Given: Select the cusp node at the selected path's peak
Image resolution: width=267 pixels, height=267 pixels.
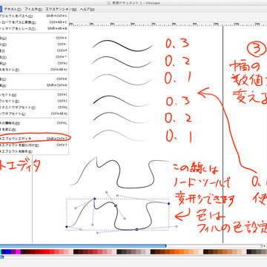Looking at the screenshot, I should coord(94,199).
